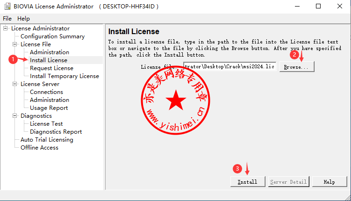Collapse the License File tree node
351x201 pixels.
15,44
